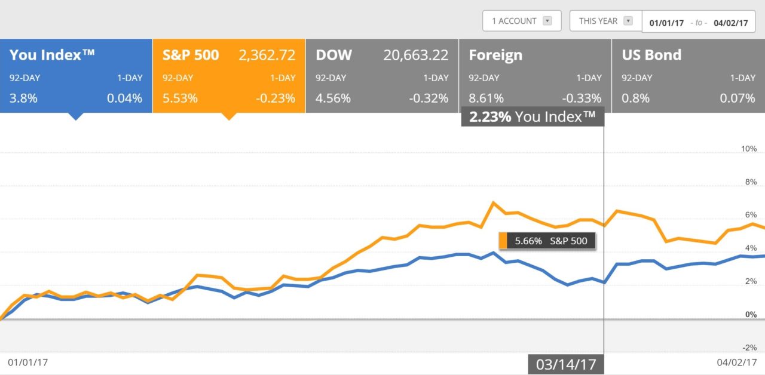Enable the DOW comparison tile
The height and width of the screenshot is (375, 765).
coord(382,76)
